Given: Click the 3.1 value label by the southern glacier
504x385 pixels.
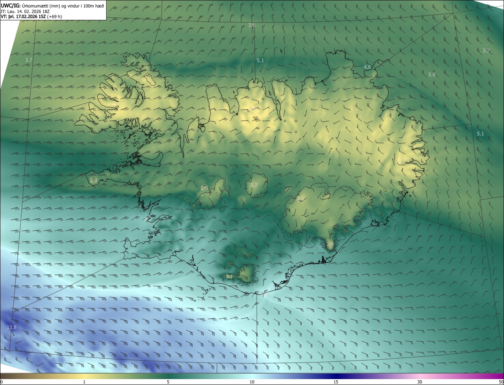Looking at the screenshot, I should point(229,277).
